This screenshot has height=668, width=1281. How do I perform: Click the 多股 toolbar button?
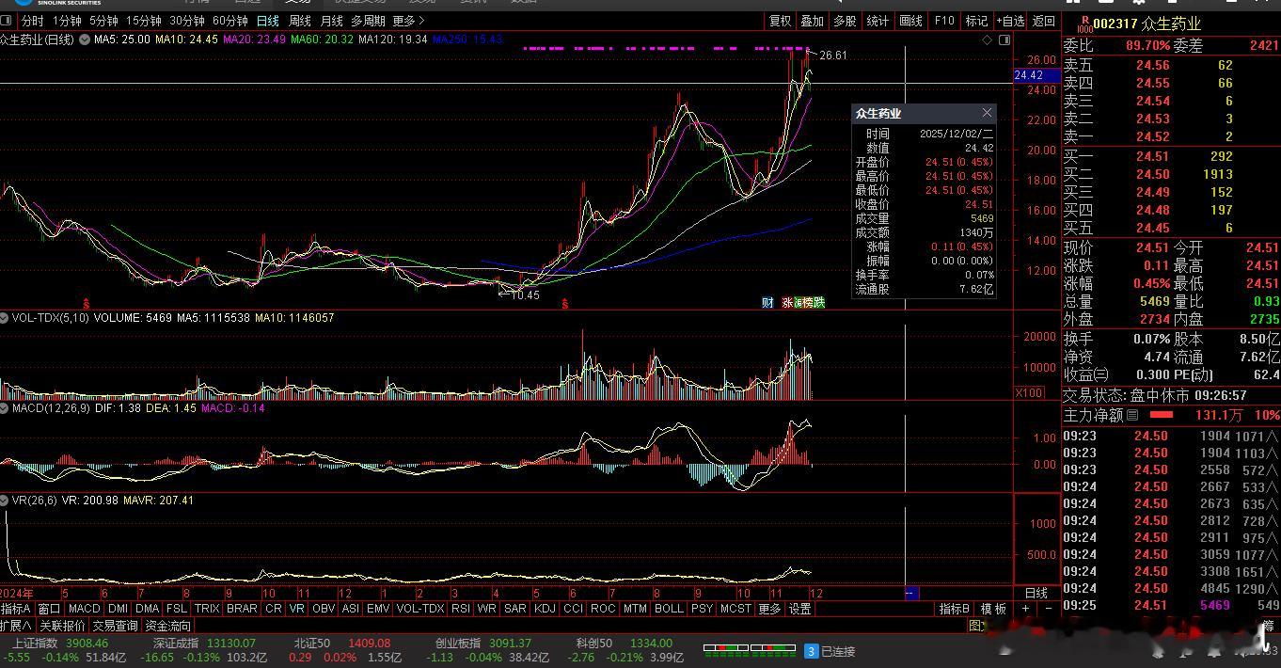coord(845,20)
